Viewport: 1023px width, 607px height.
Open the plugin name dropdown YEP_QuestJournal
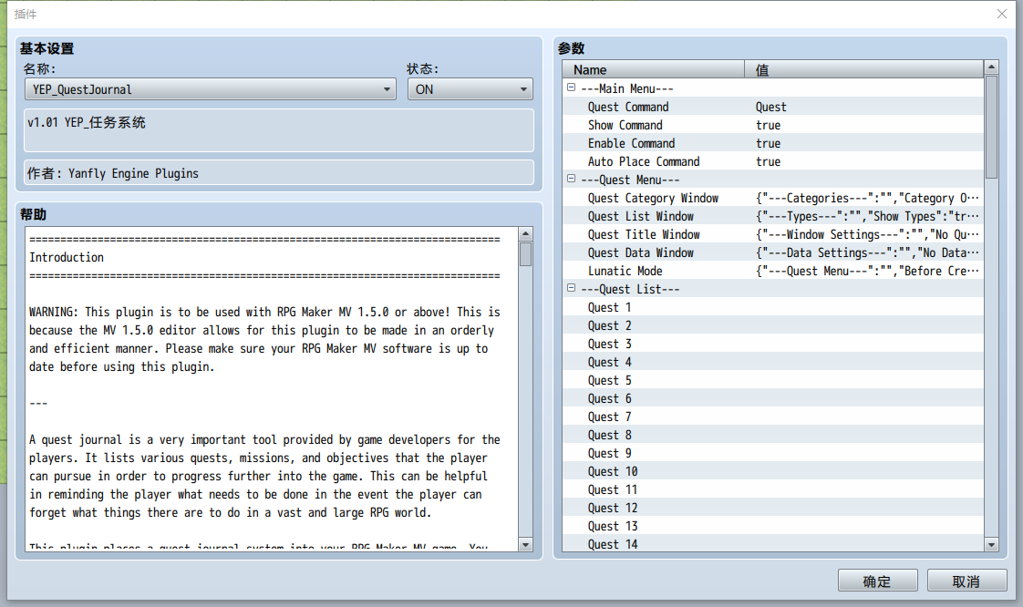210,89
